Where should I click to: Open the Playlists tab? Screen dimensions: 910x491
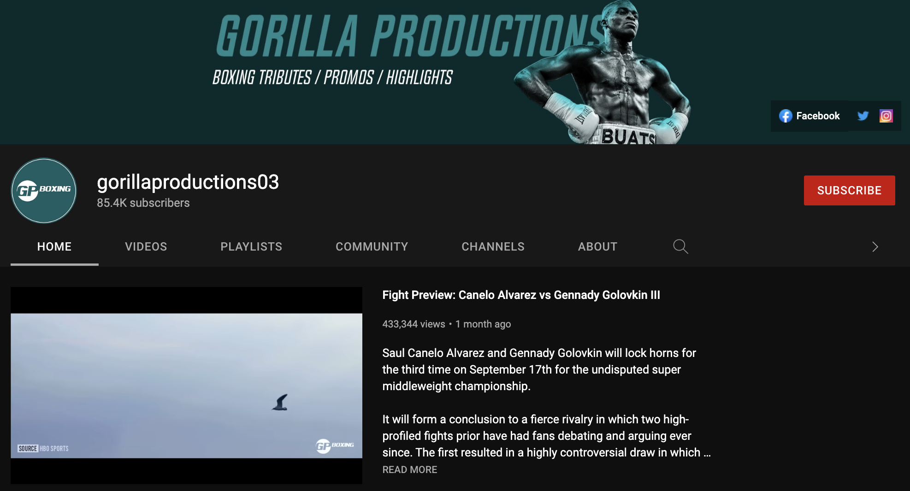pyautogui.click(x=251, y=246)
